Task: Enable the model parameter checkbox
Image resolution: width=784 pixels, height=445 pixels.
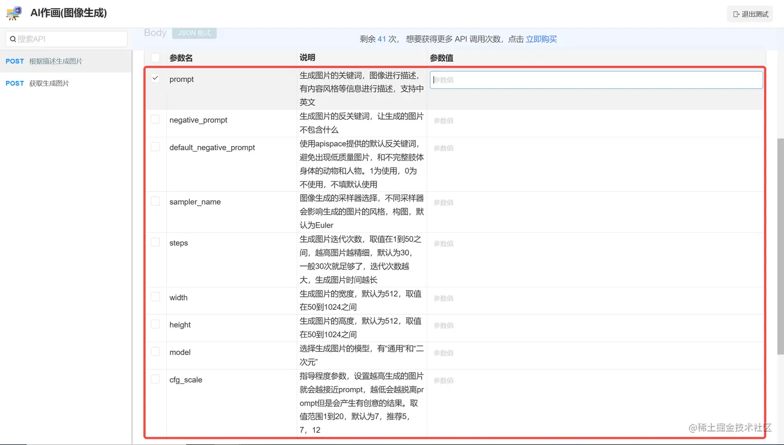Action: click(x=156, y=351)
